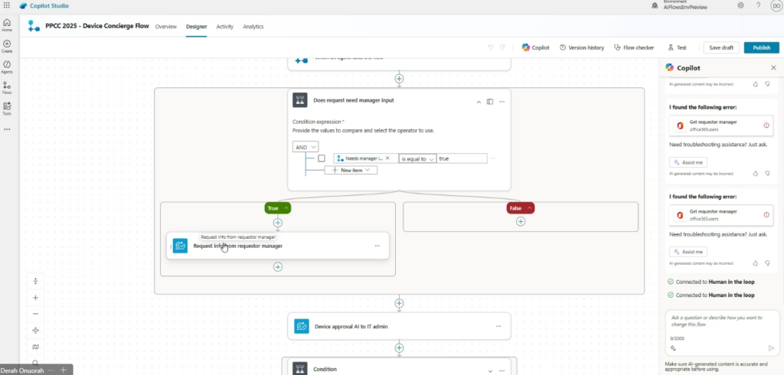The height and width of the screenshot is (375, 784).
Task: Expand the bottom Condition card
Action: pos(490,370)
